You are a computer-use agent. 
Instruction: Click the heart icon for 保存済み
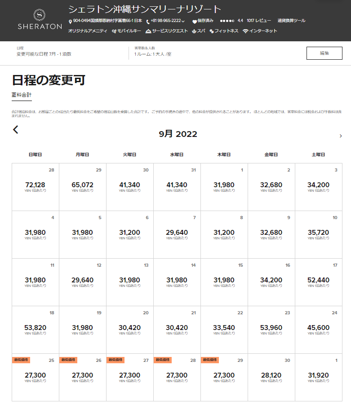pyautogui.click(x=195, y=22)
